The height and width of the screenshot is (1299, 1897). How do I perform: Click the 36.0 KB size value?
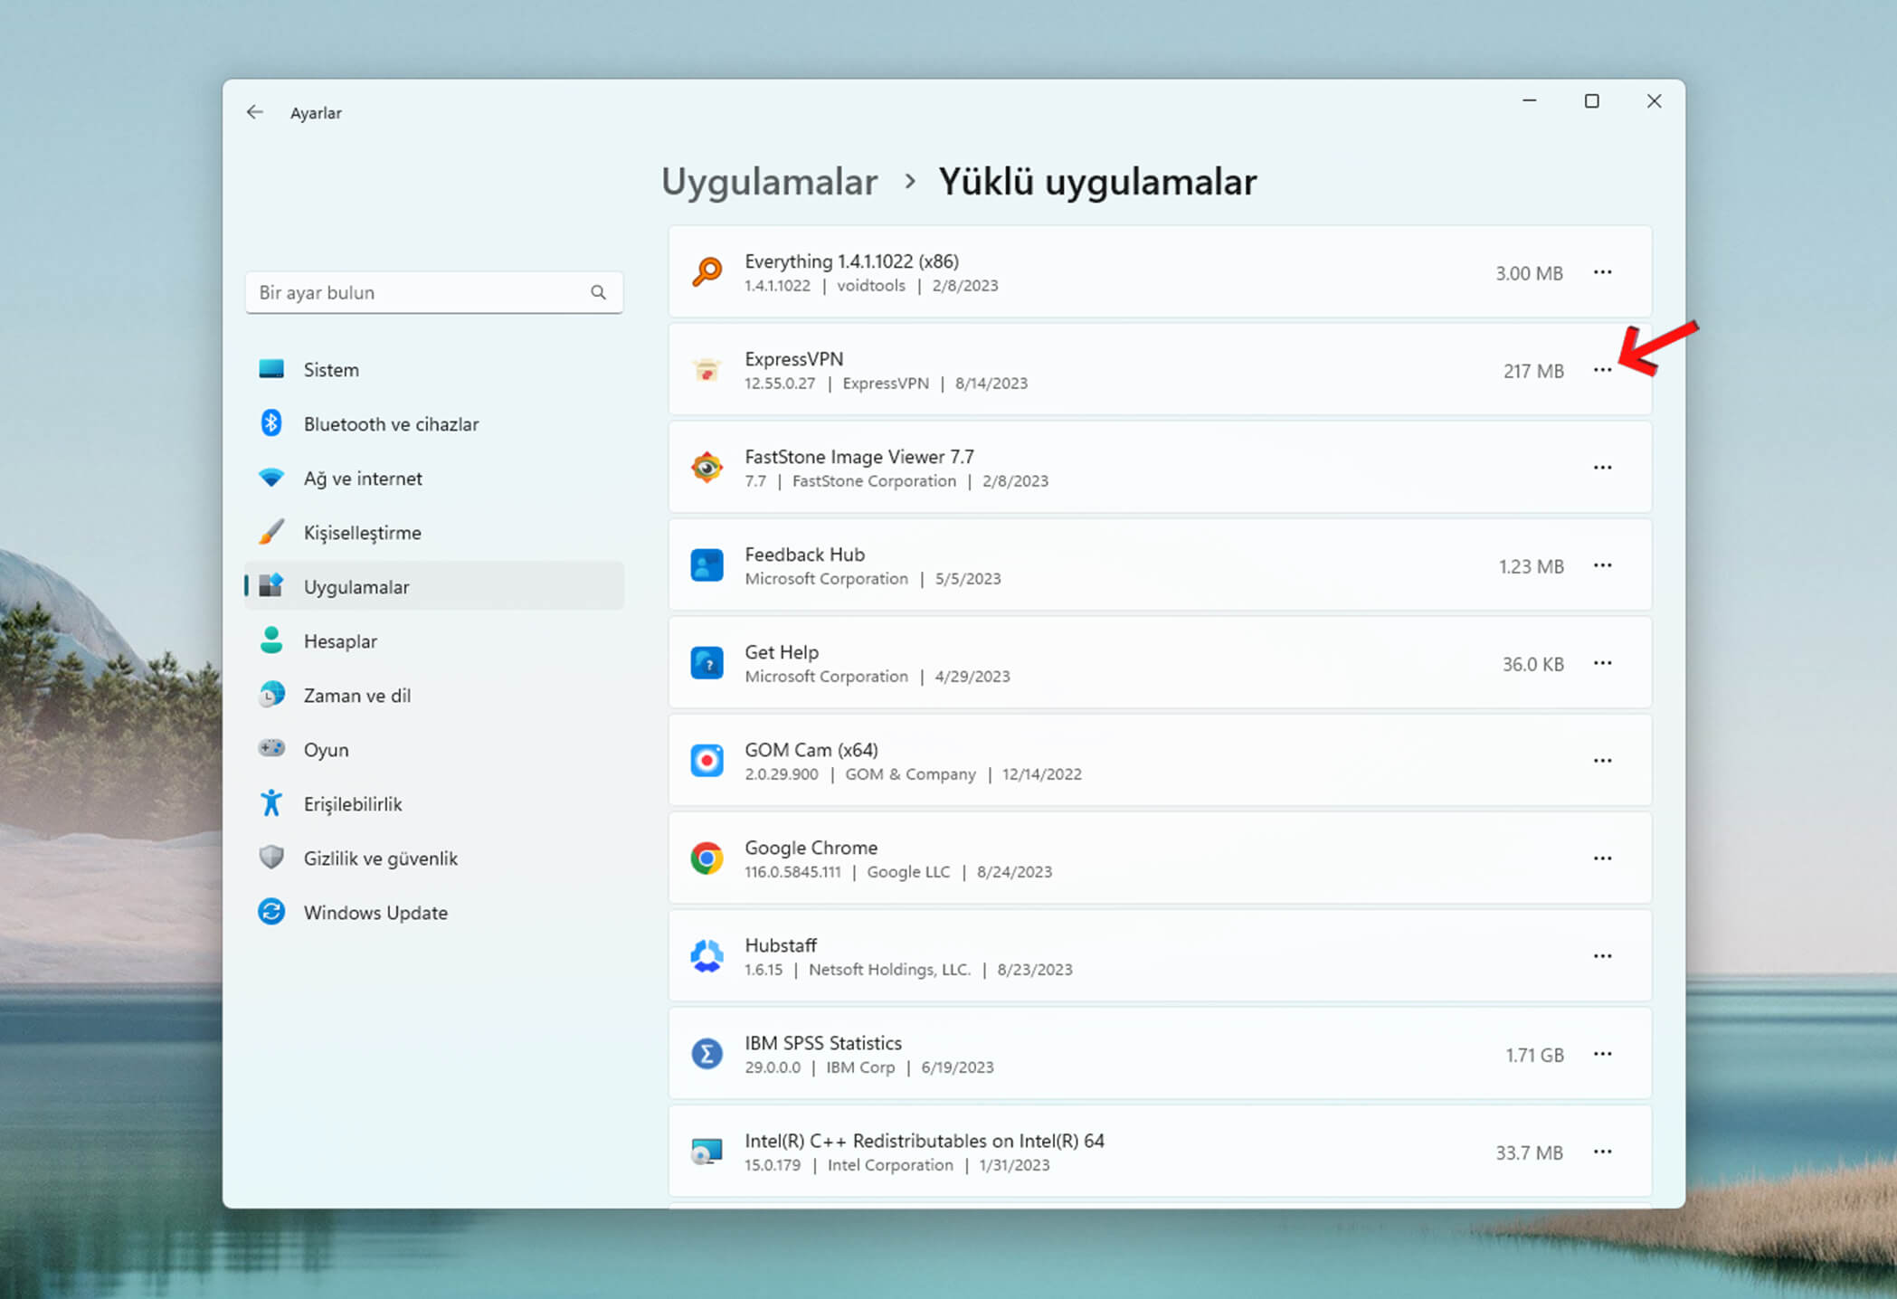pos(1533,664)
